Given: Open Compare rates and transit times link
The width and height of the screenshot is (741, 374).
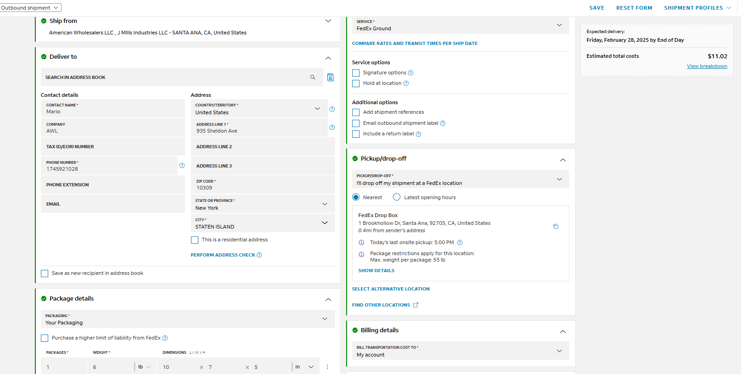Looking at the screenshot, I should [x=415, y=44].
